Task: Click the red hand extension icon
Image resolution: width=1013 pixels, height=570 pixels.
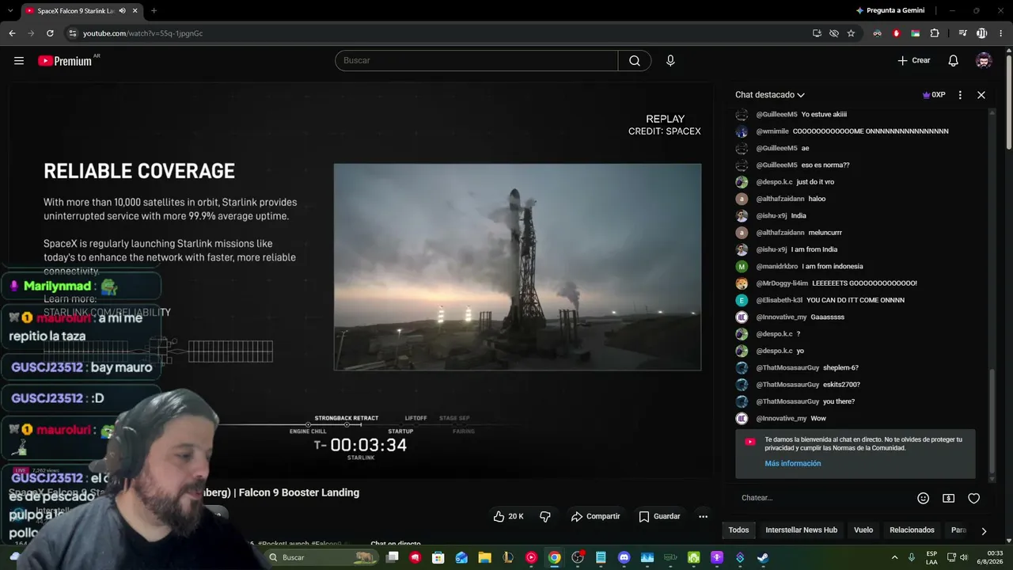Action: 897,33
